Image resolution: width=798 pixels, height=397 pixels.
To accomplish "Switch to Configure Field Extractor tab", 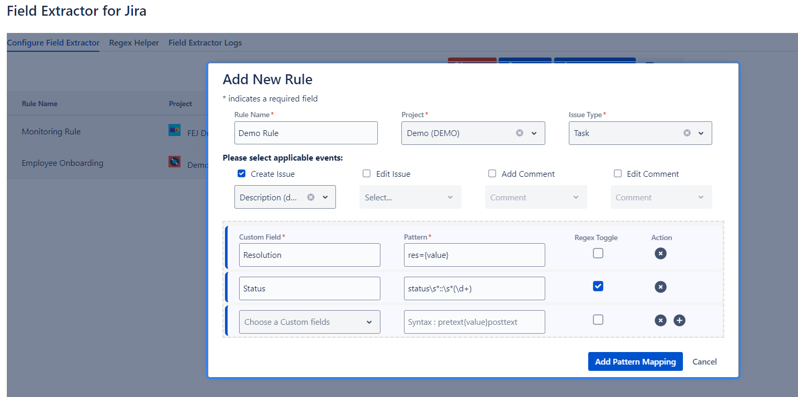I will tap(53, 43).
